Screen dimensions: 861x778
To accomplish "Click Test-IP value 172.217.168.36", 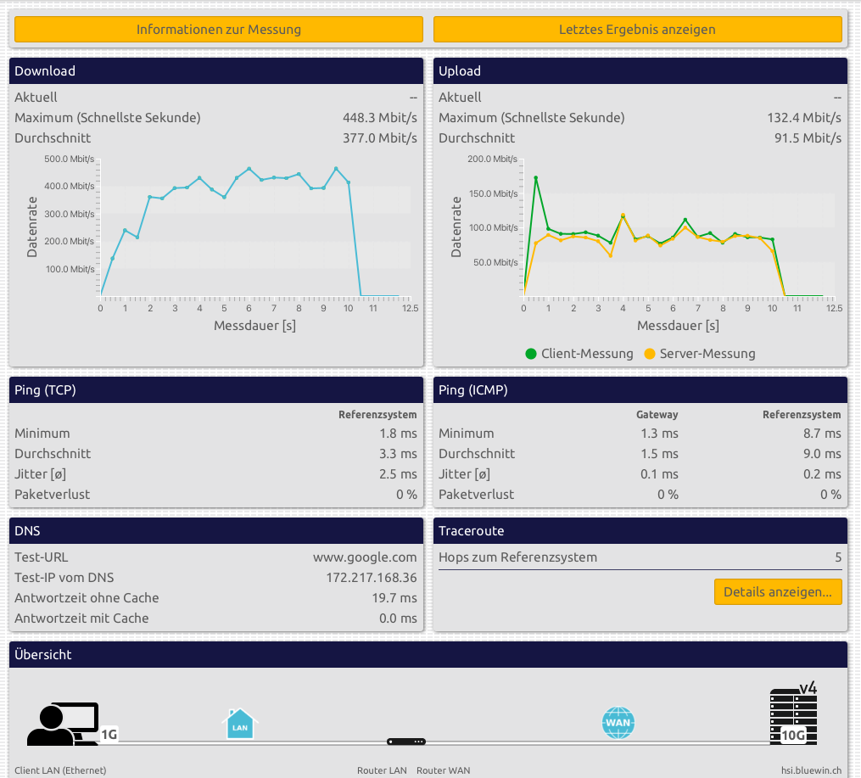I will point(372,578).
